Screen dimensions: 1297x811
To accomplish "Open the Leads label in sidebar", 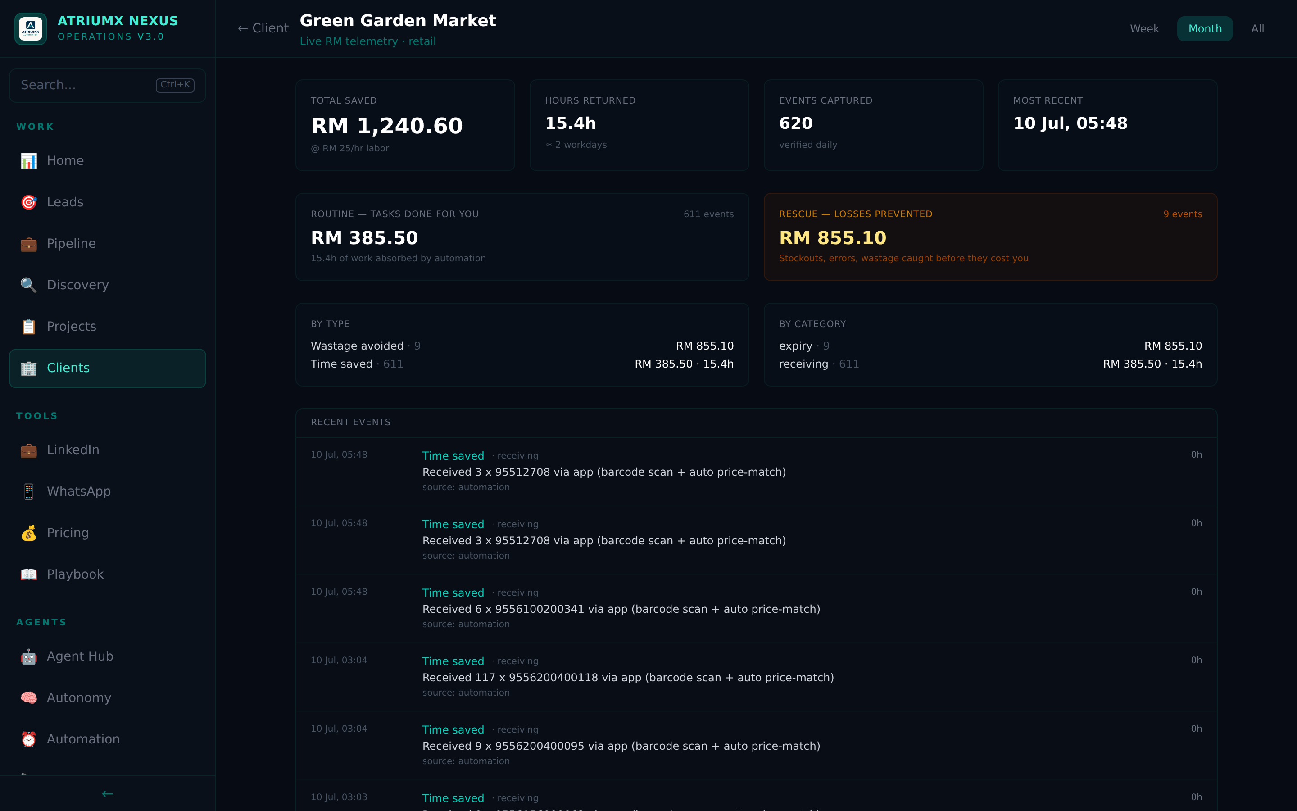I will (65, 202).
